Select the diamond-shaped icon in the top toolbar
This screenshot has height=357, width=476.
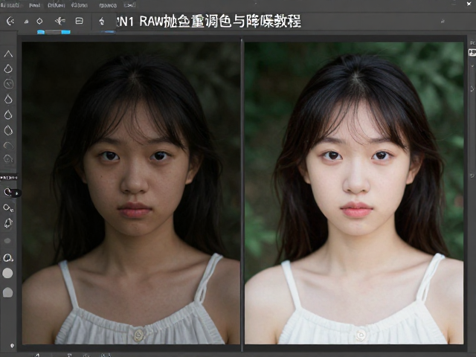click(39, 21)
